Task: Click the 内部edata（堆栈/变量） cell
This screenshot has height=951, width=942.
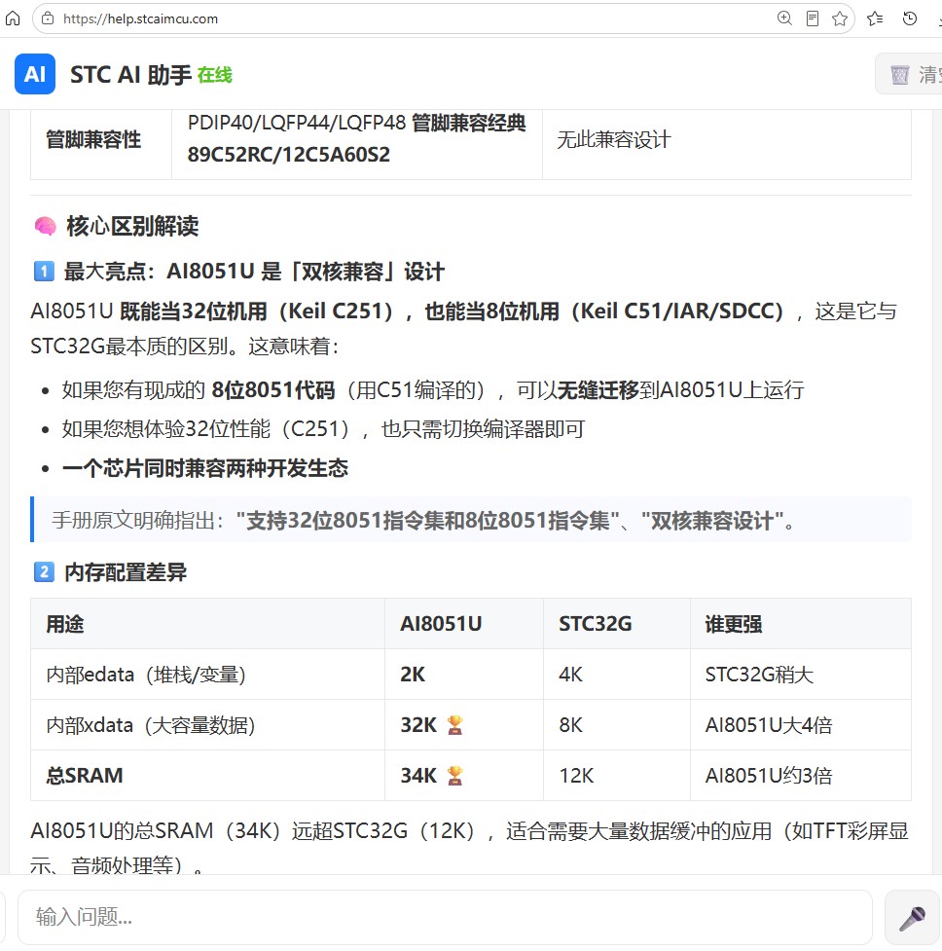Action: [208, 675]
